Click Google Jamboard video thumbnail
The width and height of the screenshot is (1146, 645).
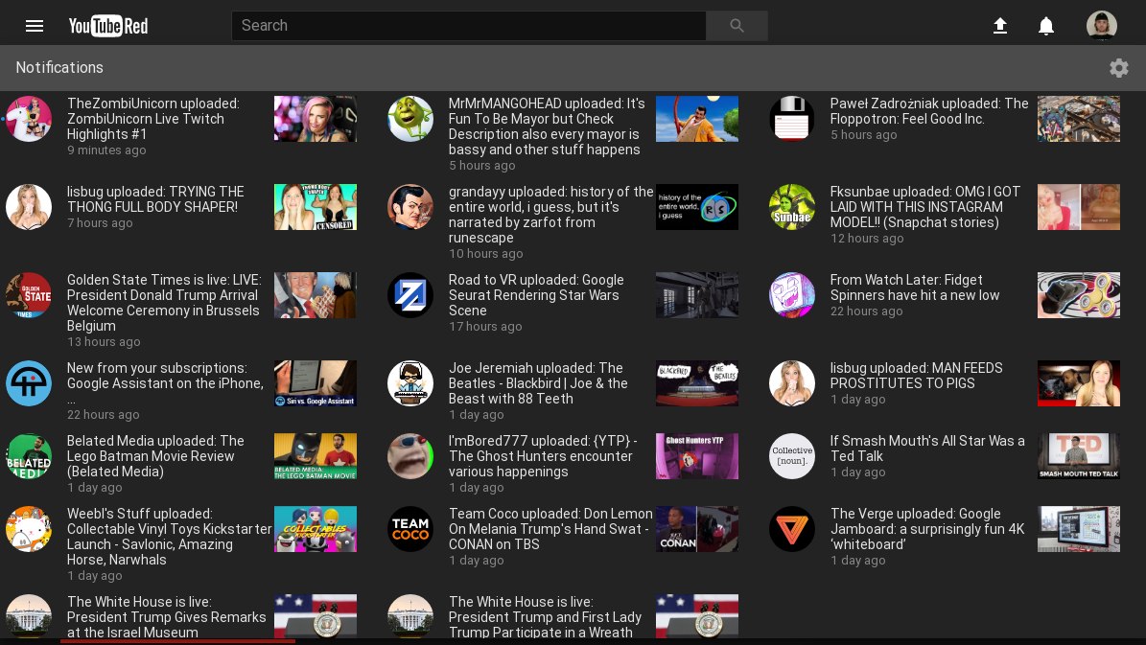1078,529
